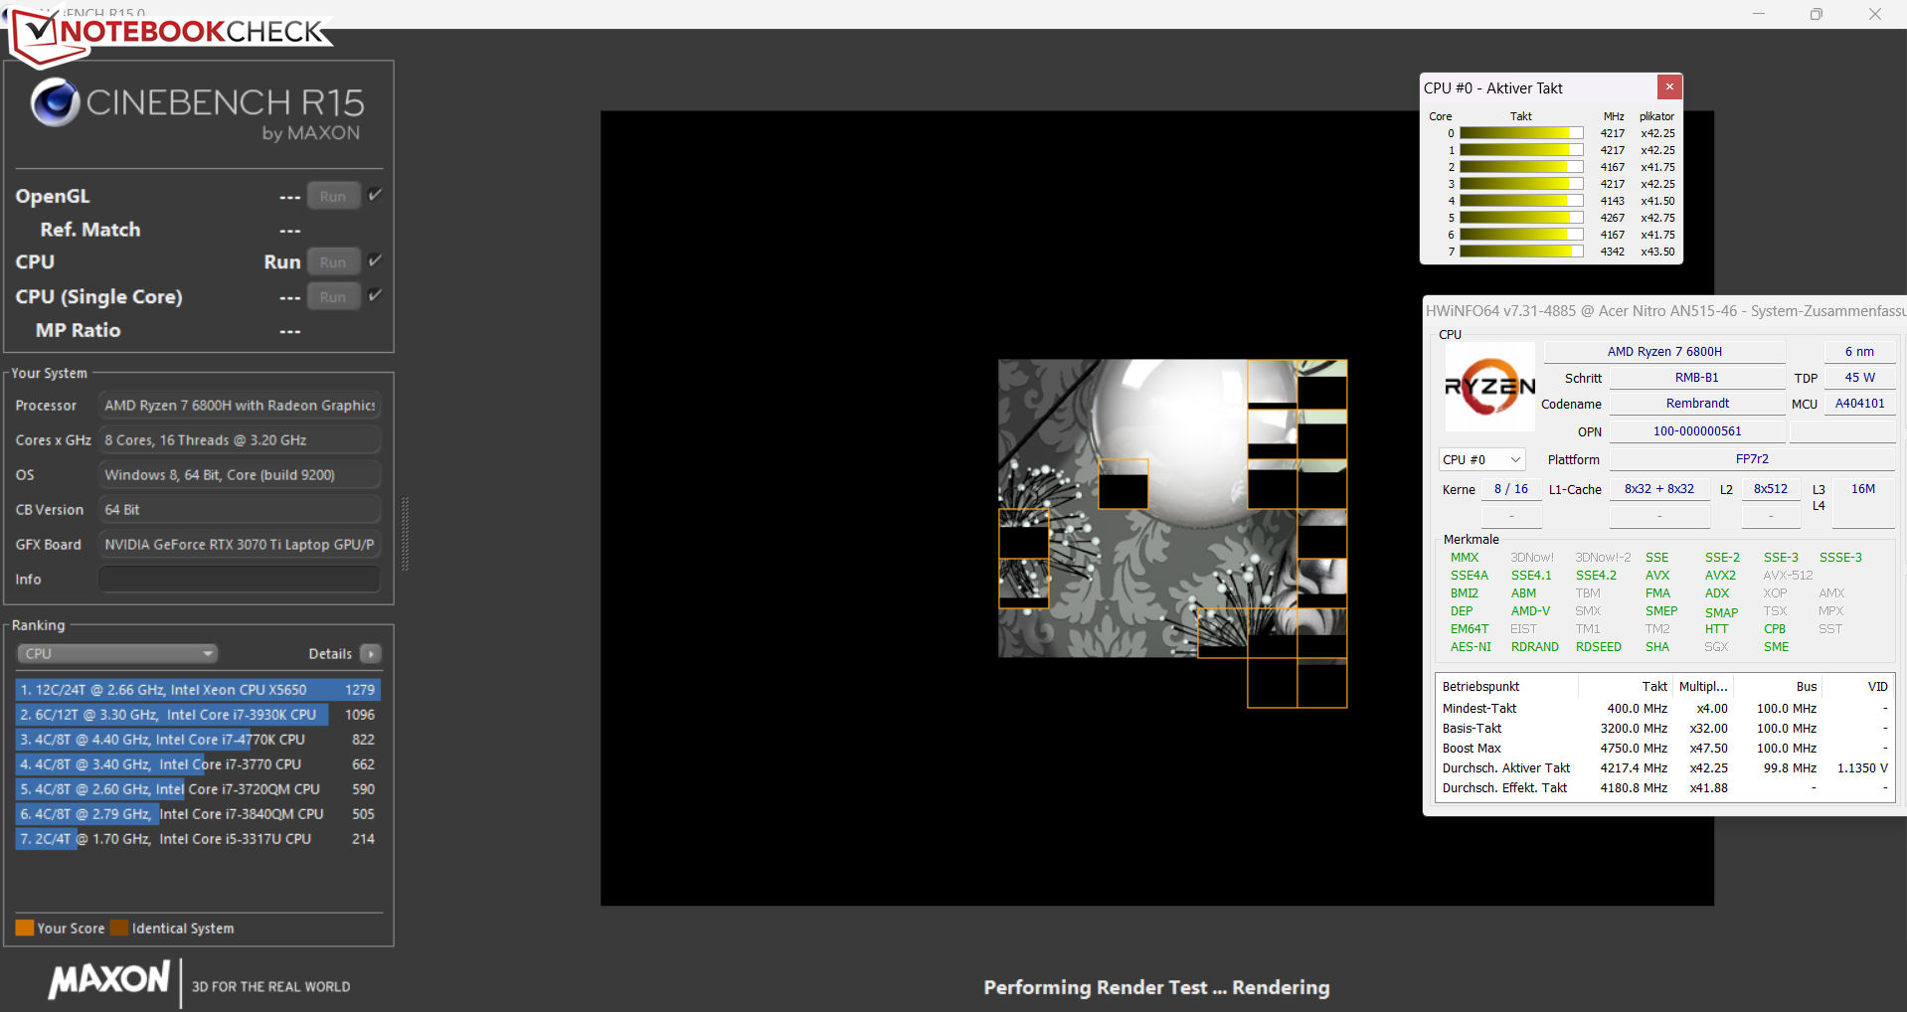
Task: Click the OPN value 100-000000561
Action: tap(1696, 430)
